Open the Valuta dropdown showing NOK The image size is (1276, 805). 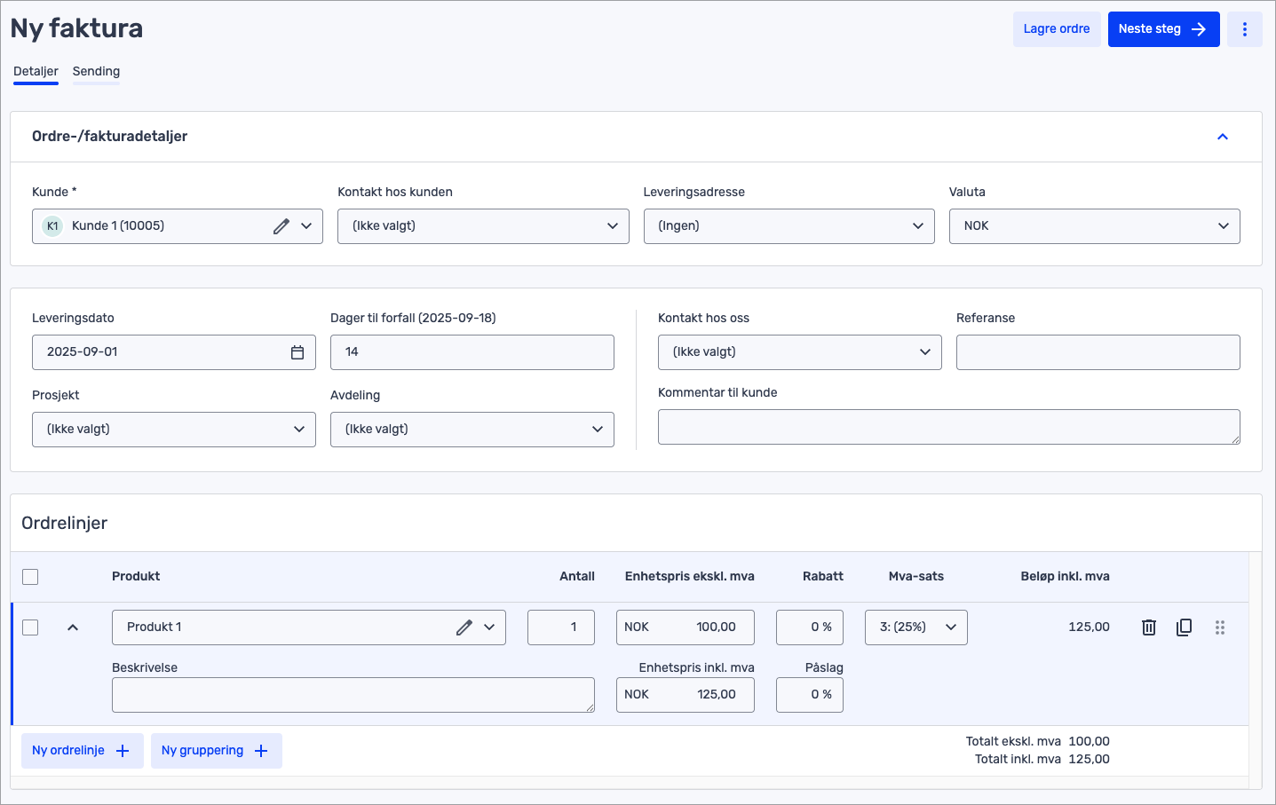[1094, 226]
